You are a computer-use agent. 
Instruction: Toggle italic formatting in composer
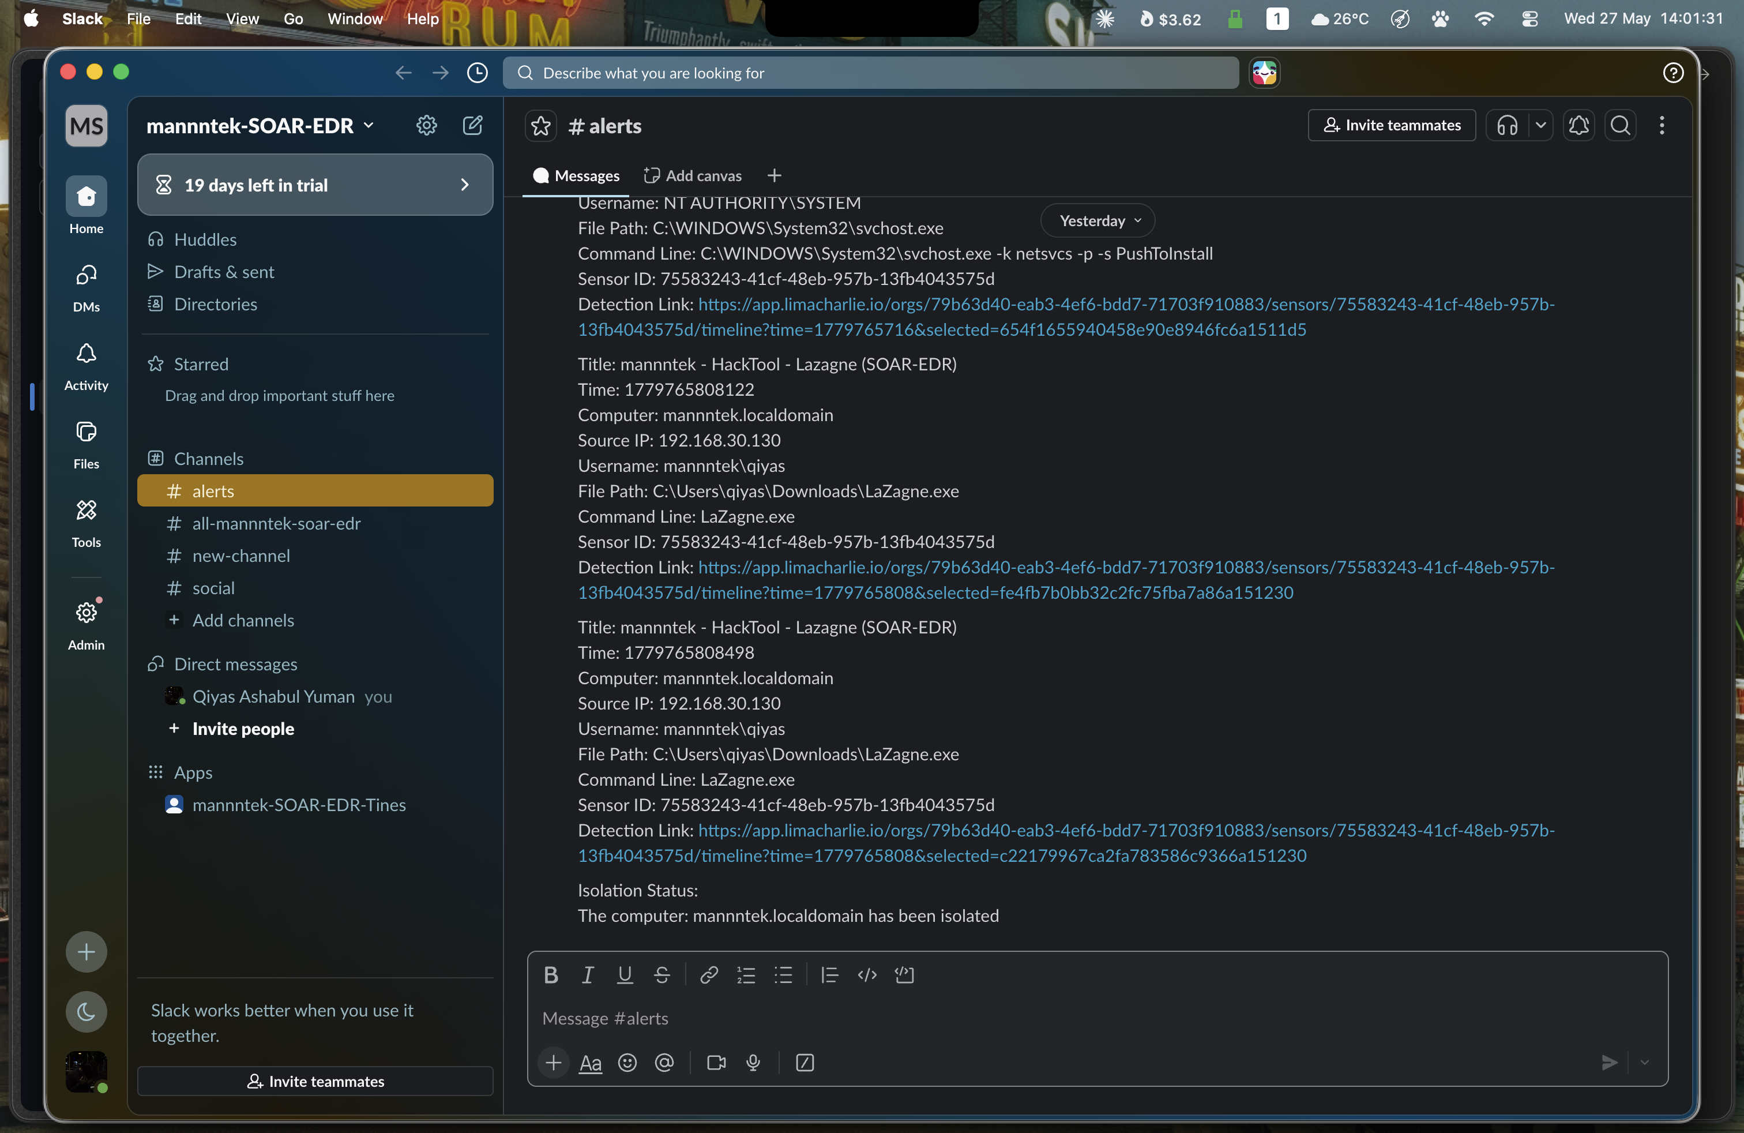tap(587, 975)
